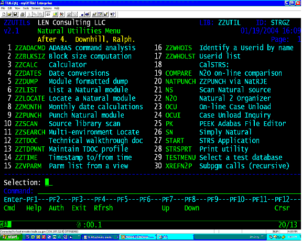Click the COMPARE N2O on-line comparison entry

coord(218,73)
